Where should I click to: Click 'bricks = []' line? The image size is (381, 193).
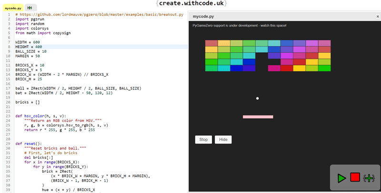(28, 102)
